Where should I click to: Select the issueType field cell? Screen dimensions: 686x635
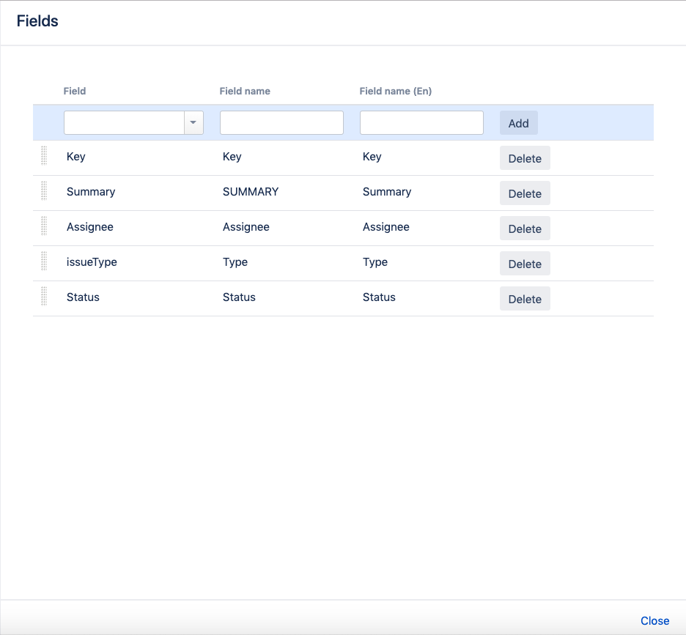click(x=92, y=262)
